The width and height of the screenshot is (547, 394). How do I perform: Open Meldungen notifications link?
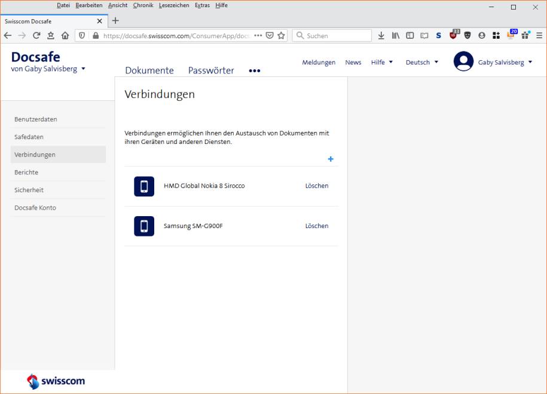tap(319, 62)
